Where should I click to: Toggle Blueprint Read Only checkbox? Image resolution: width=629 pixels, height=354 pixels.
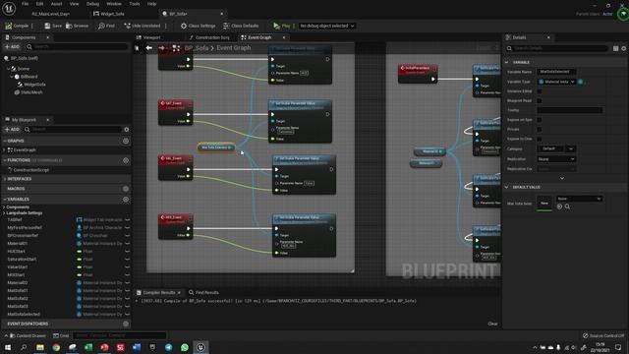[540, 100]
